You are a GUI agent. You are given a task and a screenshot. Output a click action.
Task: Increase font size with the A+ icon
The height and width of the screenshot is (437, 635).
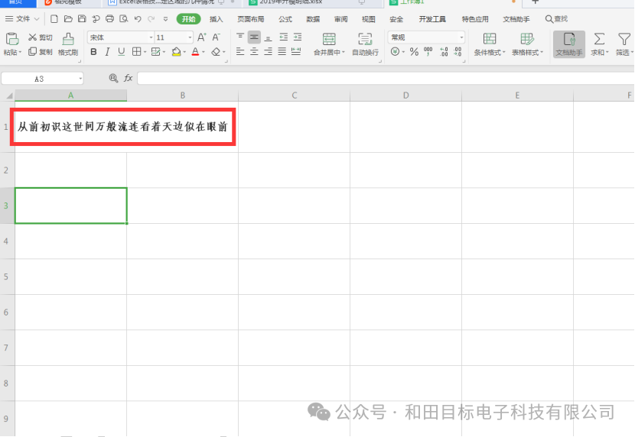[202, 37]
